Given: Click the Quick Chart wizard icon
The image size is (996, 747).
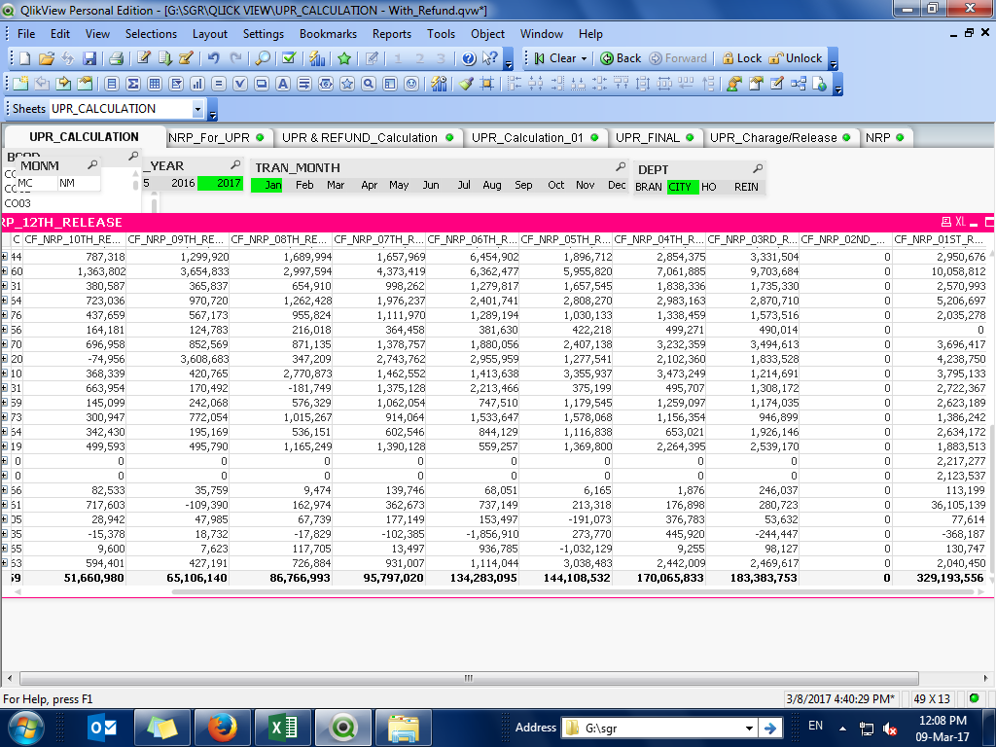Looking at the screenshot, I should [316, 58].
